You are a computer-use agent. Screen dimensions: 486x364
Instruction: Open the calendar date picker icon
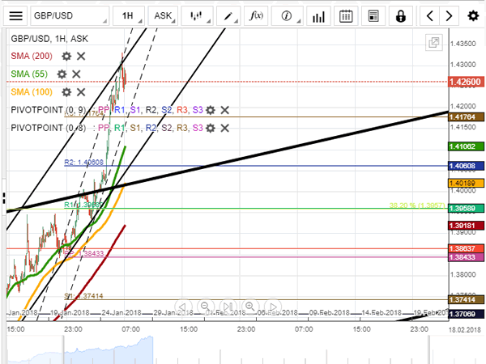click(x=346, y=15)
